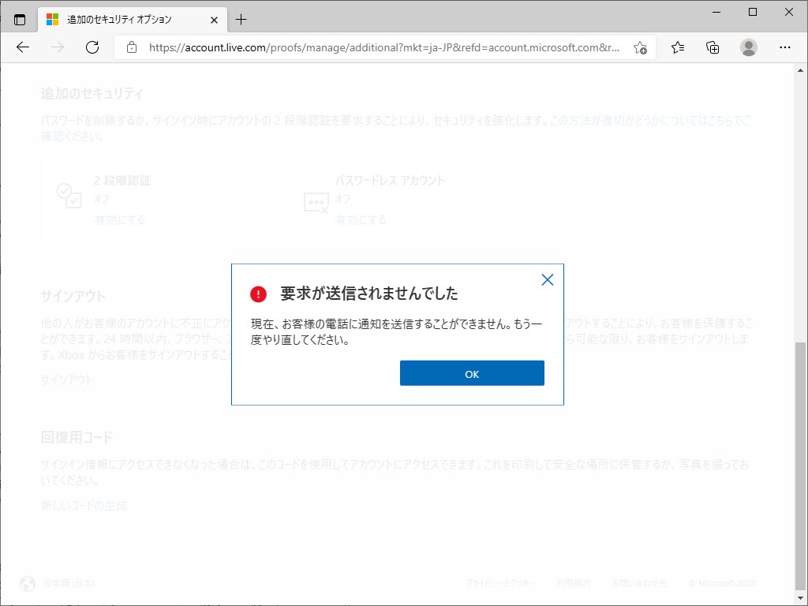Open the browser profile avatar
Viewport: 808px width, 606px height.
(748, 47)
